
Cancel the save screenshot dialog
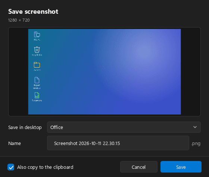click(138, 167)
